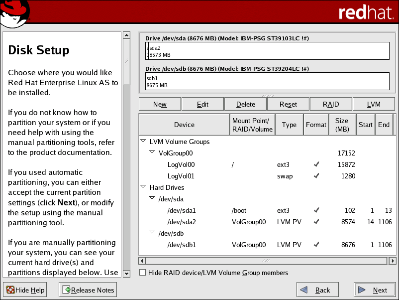This screenshot has height=300, width=399.
Task: Collapse the Hard Drives section
Action: [144, 187]
